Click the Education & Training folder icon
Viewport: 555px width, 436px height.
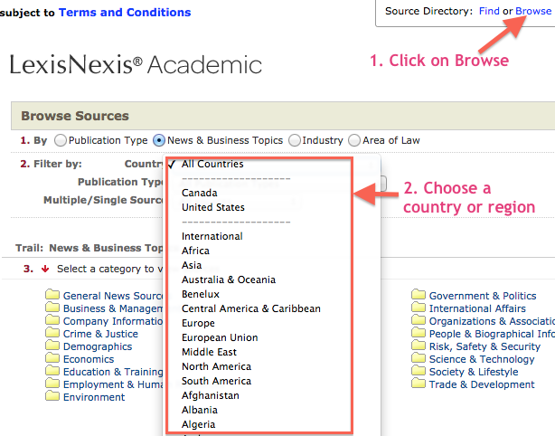click(x=52, y=371)
